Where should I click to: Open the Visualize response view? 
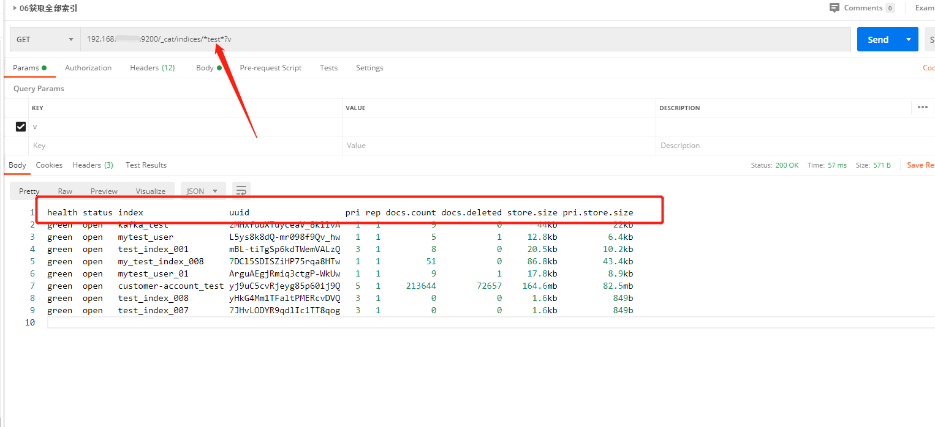[x=150, y=191]
